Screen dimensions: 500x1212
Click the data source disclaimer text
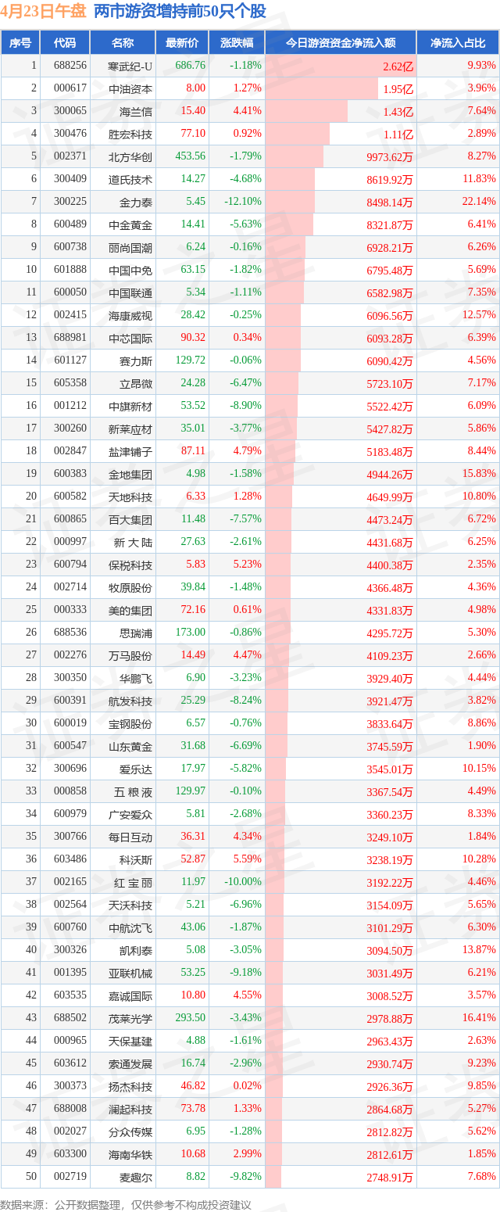coord(127,1205)
